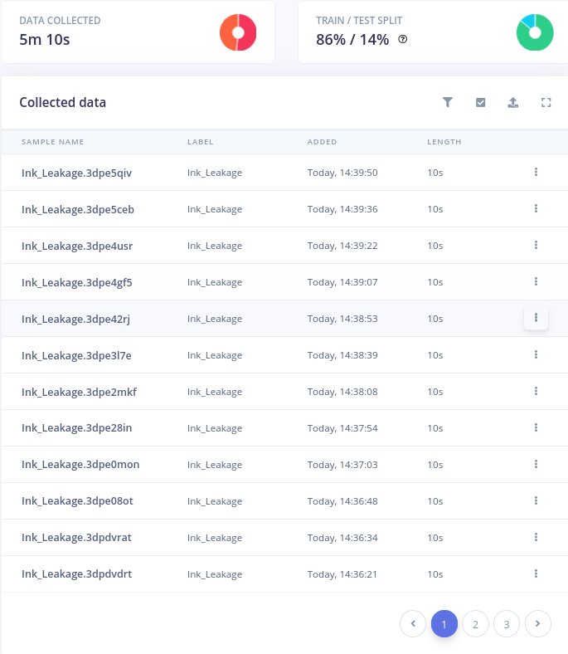The height and width of the screenshot is (654, 568).
Task: Select sample Ink_Leakage.3dpe4usr row
Action: (x=284, y=246)
